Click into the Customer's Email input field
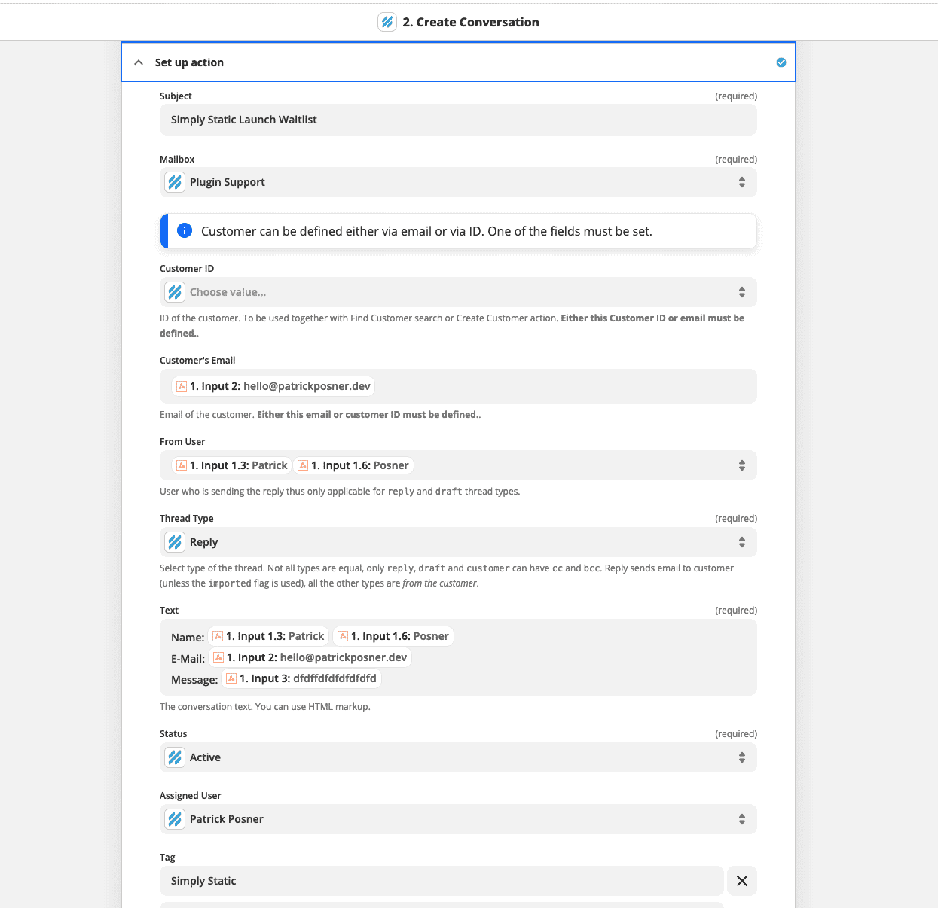The image size is (938, 908). [x=458, y=386]
